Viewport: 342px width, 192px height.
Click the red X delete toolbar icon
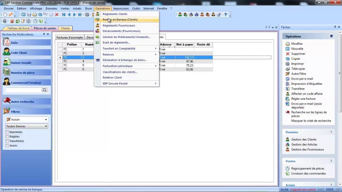[57, 15]
